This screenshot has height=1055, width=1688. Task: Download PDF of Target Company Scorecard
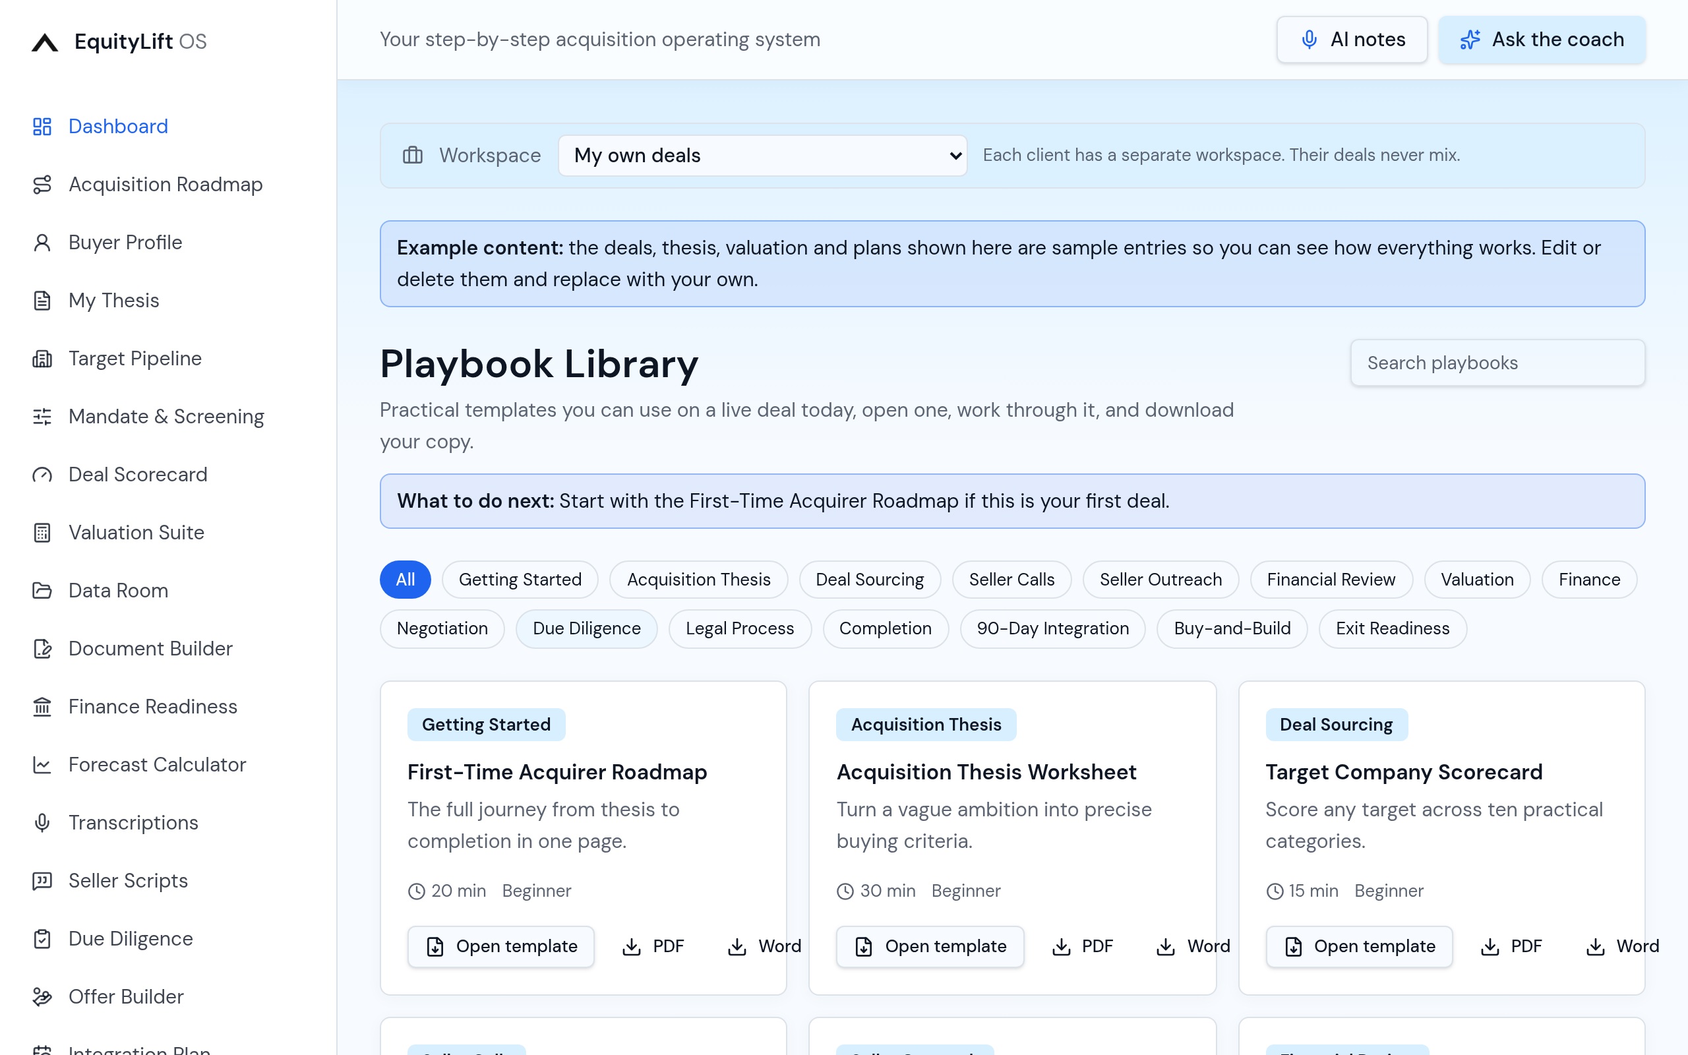coord(1511,946)
